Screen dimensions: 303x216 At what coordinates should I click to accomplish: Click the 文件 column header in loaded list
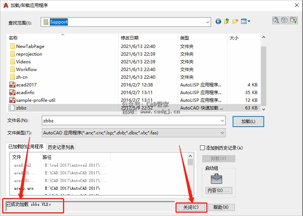pyautogui.click(x=25, y=157)
